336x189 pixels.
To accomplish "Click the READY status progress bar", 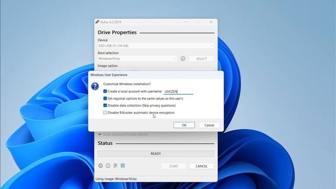I will coord(156,154).
